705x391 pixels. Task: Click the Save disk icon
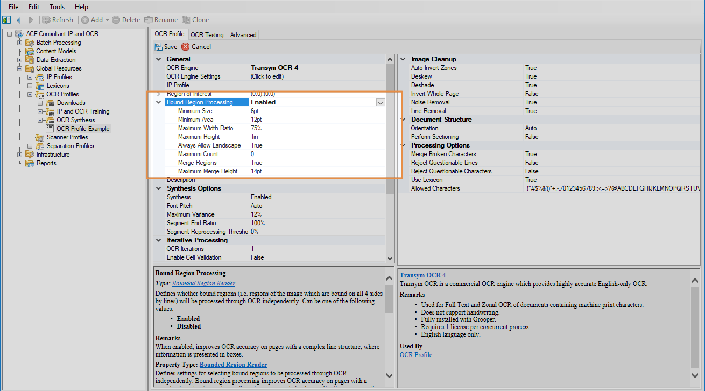pyautogui.click(x=159, y=47)
